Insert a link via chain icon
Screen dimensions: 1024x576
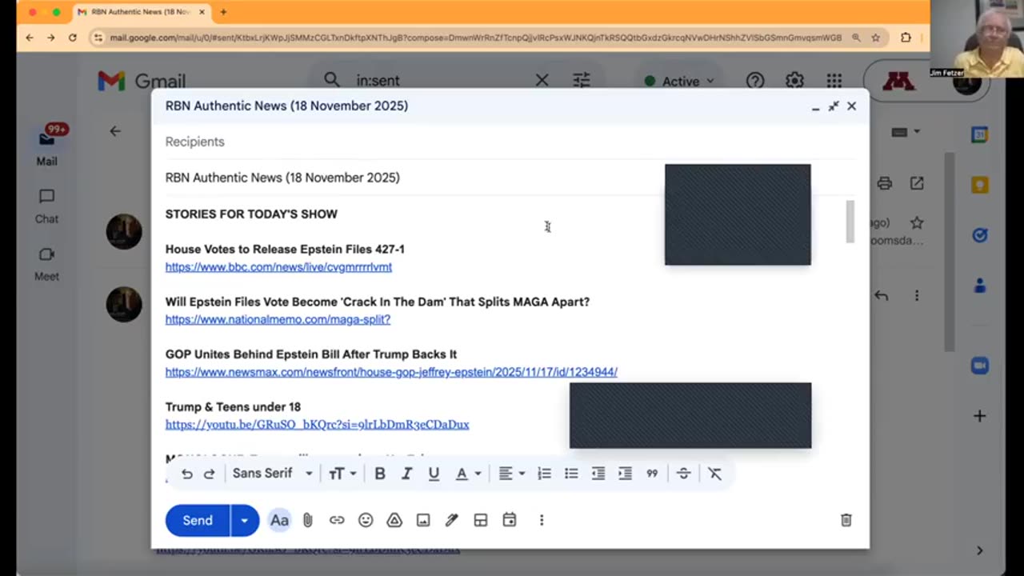(337, 520)
